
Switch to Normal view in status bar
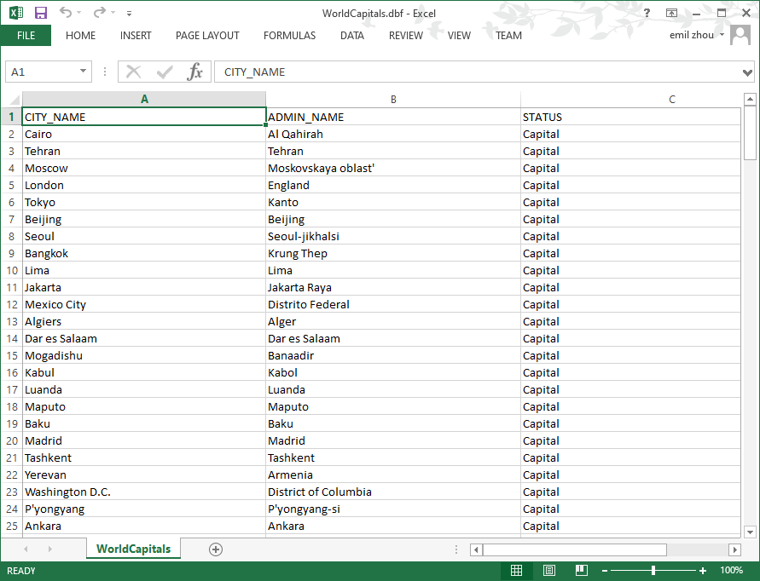pyautogui.click(x=517, y=571)
